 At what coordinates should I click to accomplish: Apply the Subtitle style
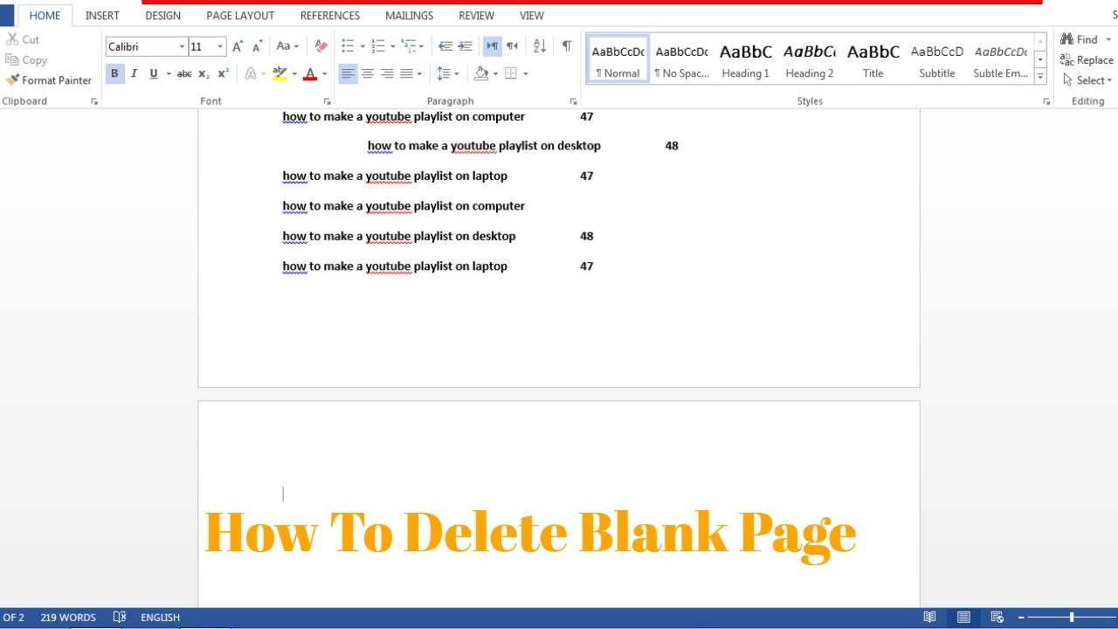[937, 59]
